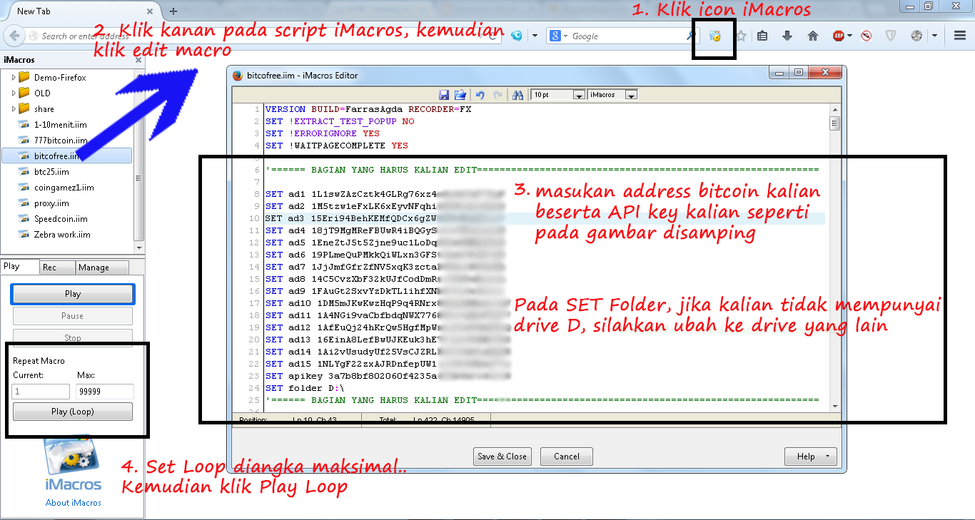Click the Play (Loop) button
This screenshot has height=520, width=975.
coord(72,411)
